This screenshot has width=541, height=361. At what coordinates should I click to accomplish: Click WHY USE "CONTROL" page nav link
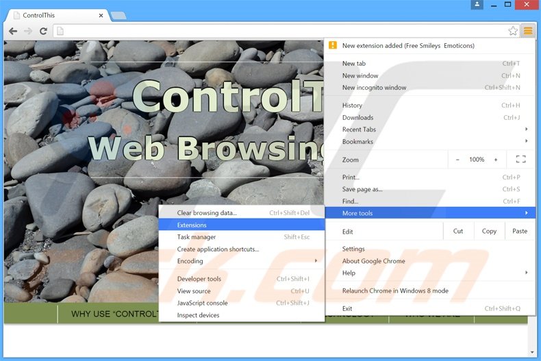click(114, 314)
